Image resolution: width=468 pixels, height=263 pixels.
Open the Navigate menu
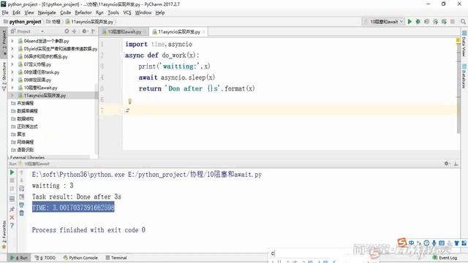[47, 12]
